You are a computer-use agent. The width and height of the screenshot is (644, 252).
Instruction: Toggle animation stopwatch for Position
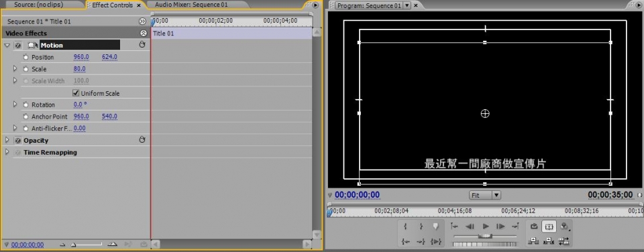click(26, 57)
